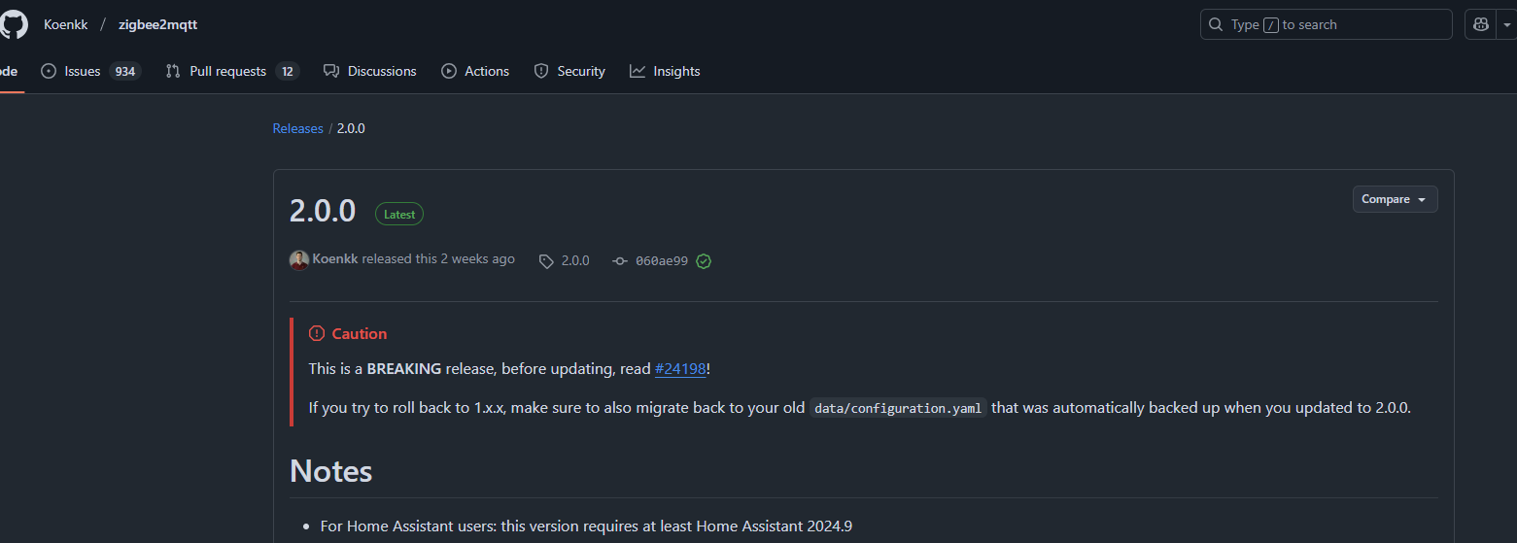Switch to the Issues tab
Screen dimensions: 1517x543
coord(90,71)
